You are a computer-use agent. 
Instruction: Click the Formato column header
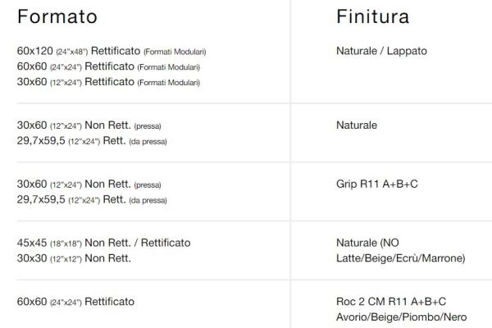pos(57,17)
